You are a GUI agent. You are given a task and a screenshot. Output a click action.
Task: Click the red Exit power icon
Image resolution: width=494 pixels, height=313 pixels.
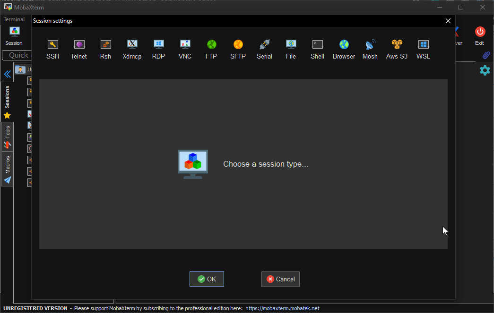tap(480, 32)
